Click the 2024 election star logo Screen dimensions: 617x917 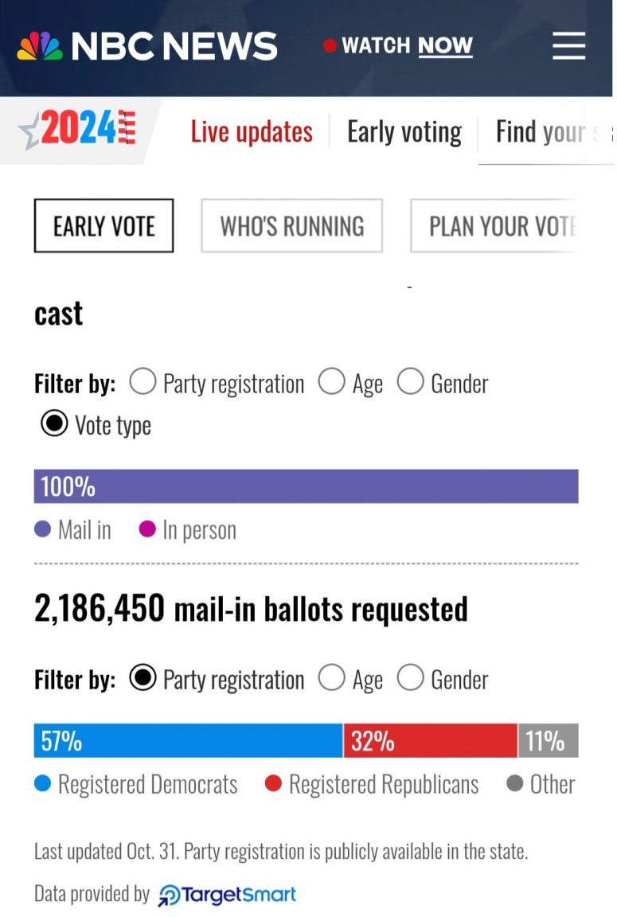(78, 129)
